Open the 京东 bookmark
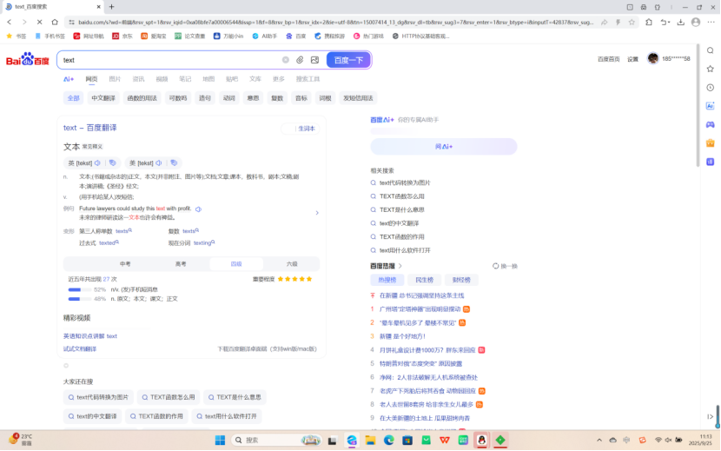721x451 pixels. [x=122, y=36]
